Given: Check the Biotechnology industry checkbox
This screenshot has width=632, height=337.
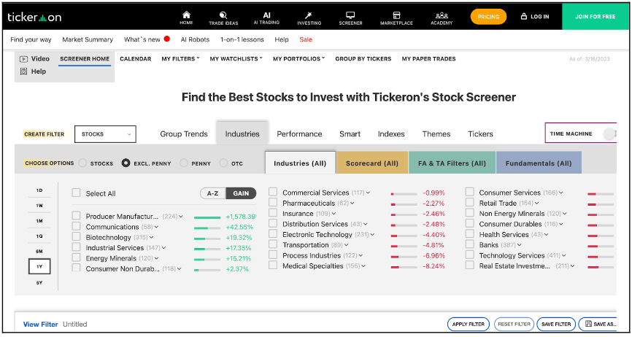Looking at the screenshot, I should (x=76, y=236).
